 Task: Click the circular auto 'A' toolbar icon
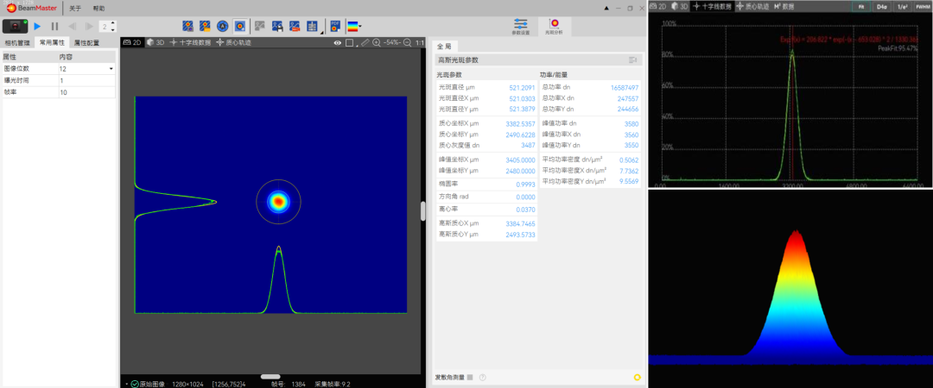point(223,26)
